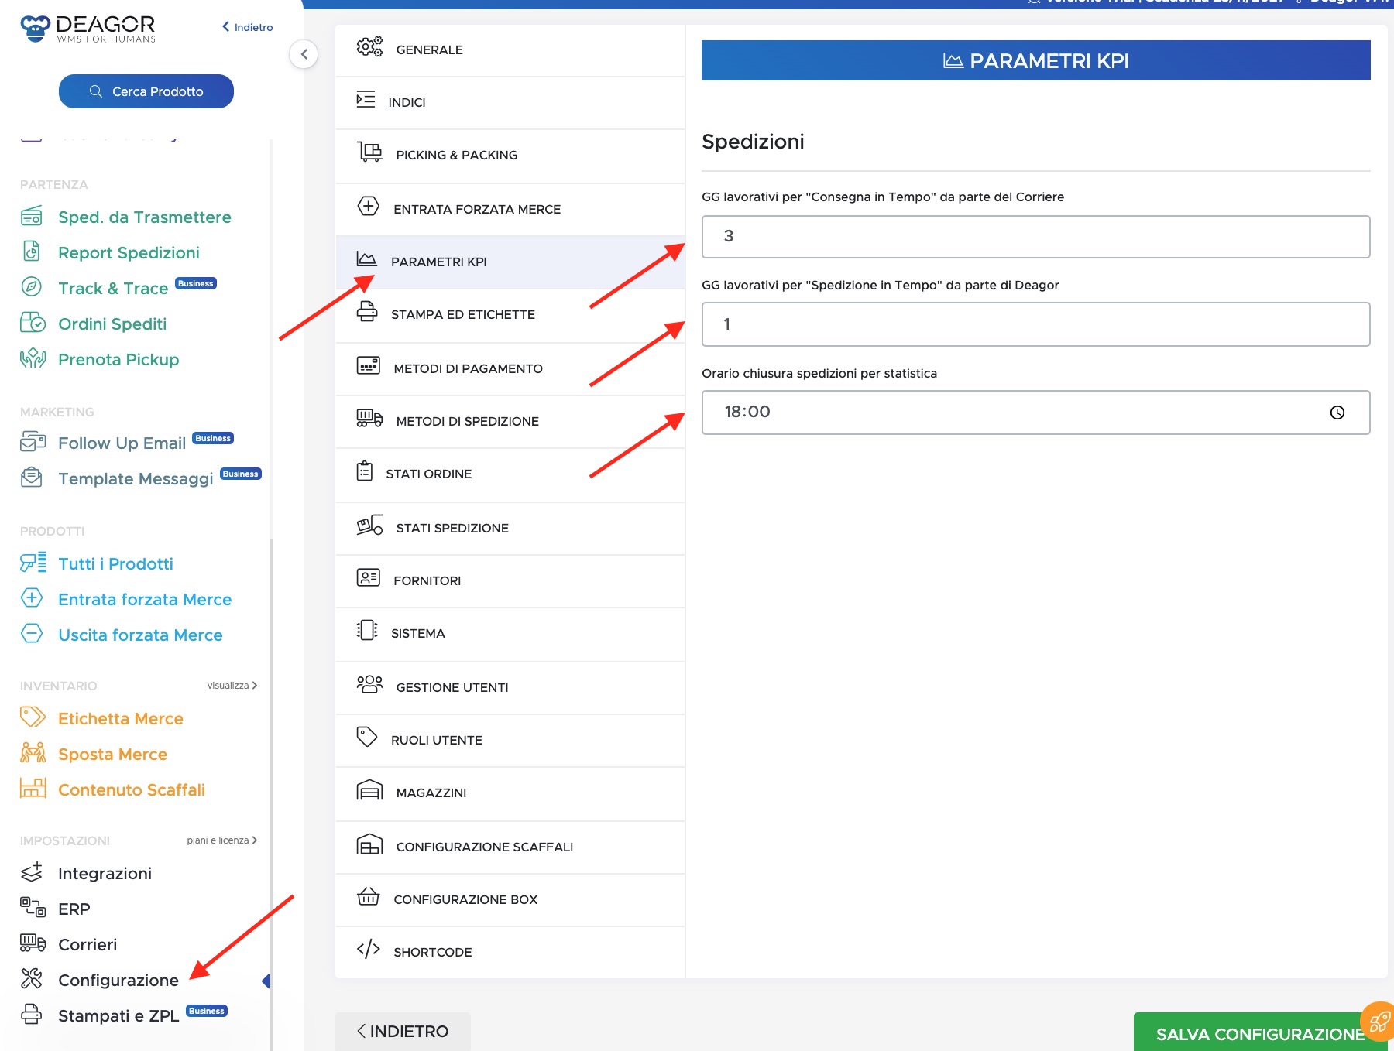Click the Stampa ed Etichette printer icon
The image size is (1394, 1051).
(367, 312)
